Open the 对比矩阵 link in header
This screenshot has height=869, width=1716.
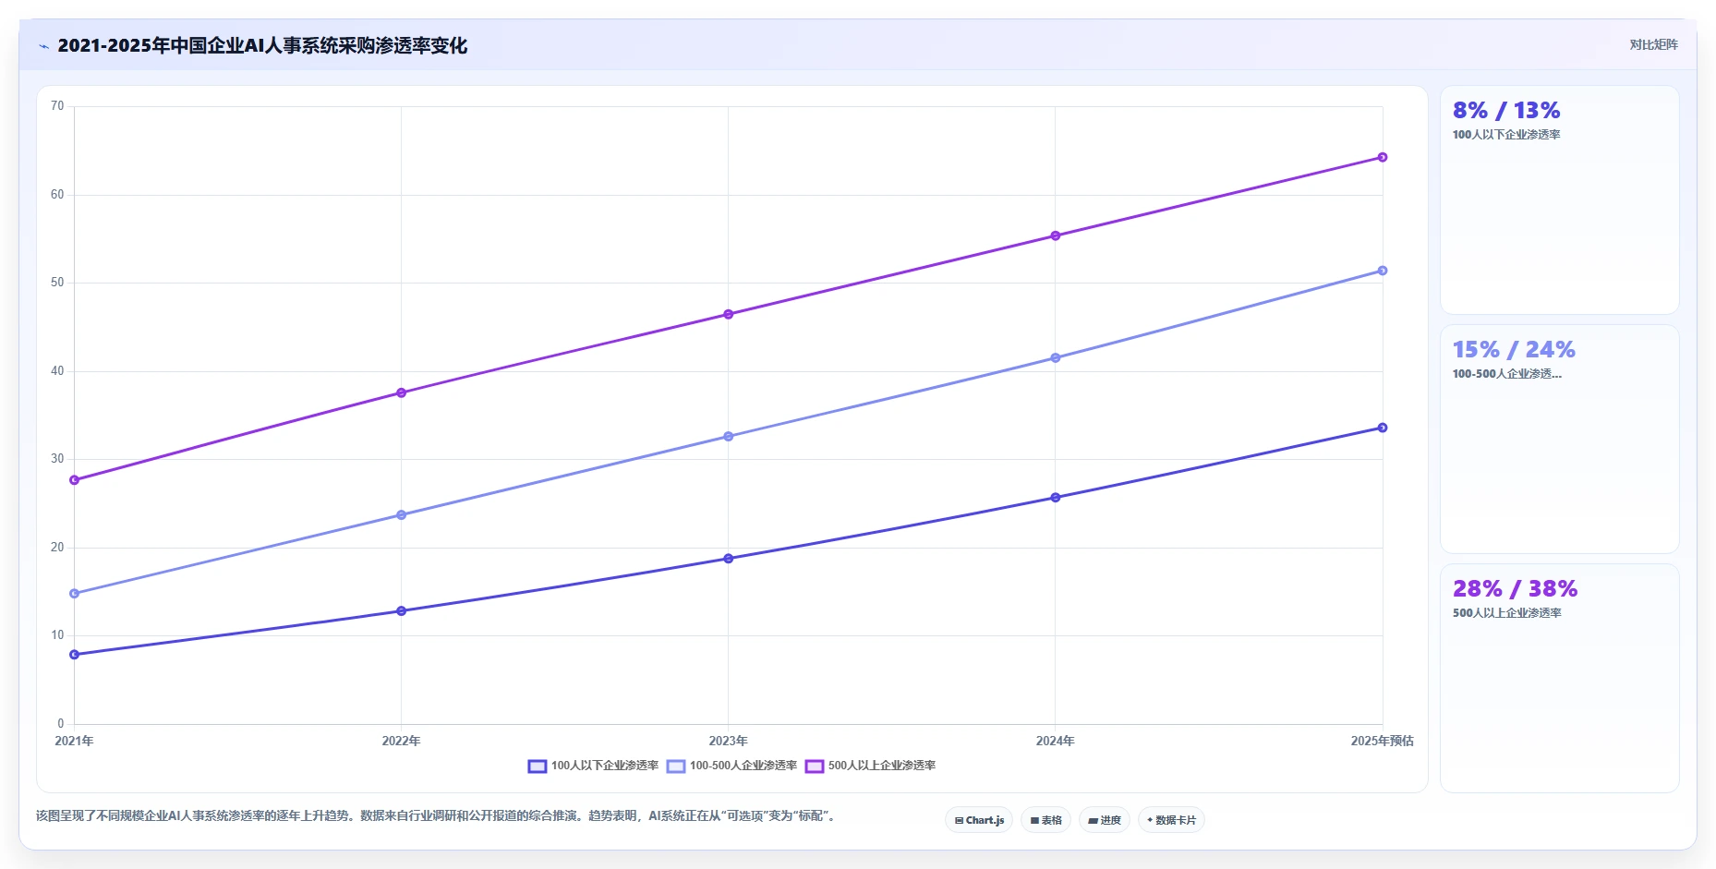[x=1653, y=44]
